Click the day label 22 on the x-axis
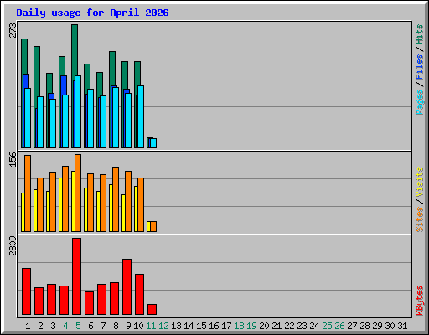Image resolution: width=429 pixels, height=335 pixels. pyautogui.click(x=289, y=326)
